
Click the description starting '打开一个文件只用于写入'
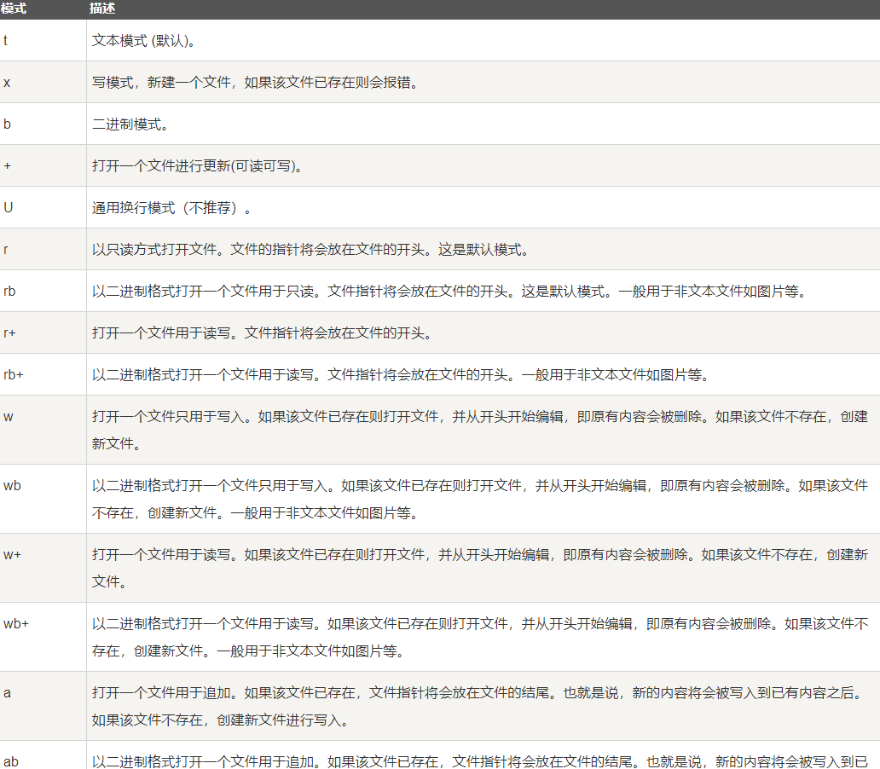480,430
